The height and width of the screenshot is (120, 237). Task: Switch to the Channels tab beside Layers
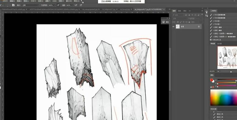[179, 11]
